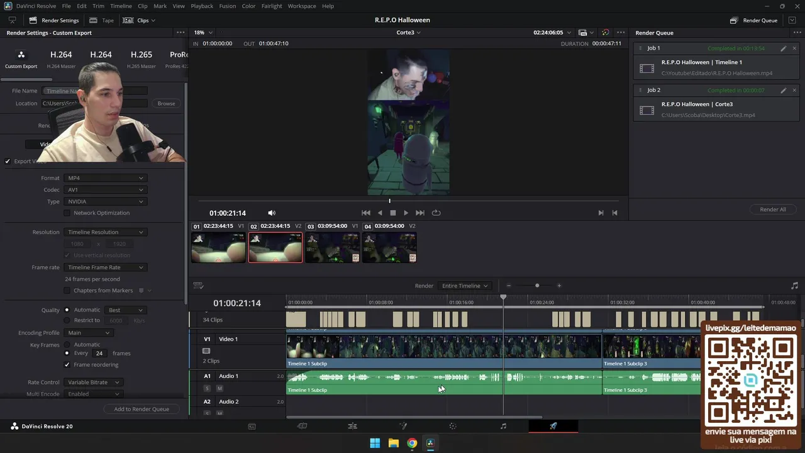Open the Timeline Frame Rate dropdown

click(x=105, y=267)
